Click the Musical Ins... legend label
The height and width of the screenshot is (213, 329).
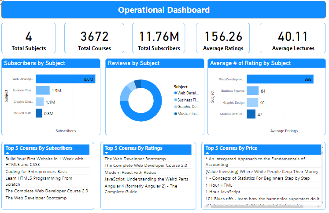(188, 114)
